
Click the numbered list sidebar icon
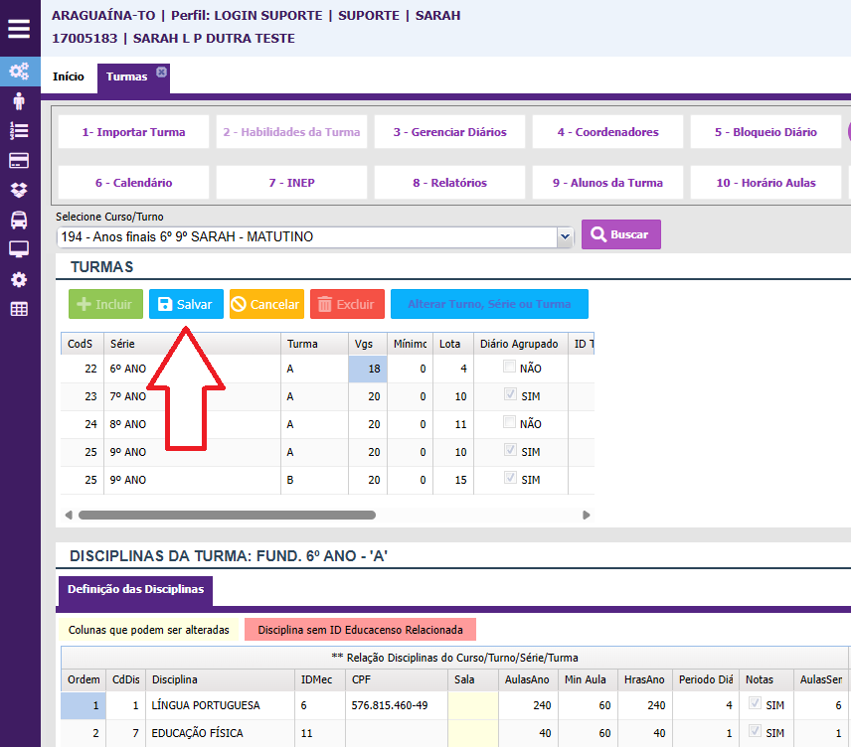[x=19, y=130]
